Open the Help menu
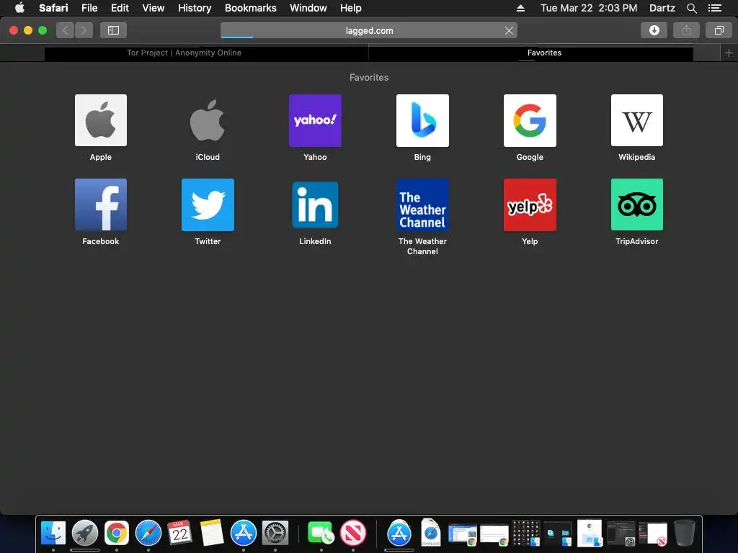 tap(351, 8)
